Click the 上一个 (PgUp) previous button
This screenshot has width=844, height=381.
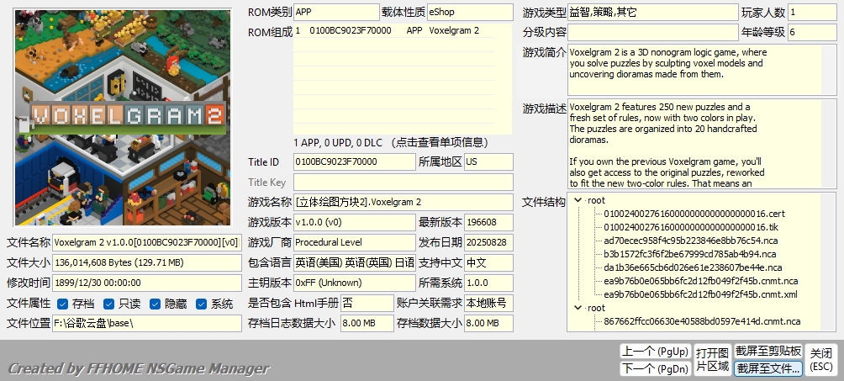pyautogui.click(x=655, y=352)
